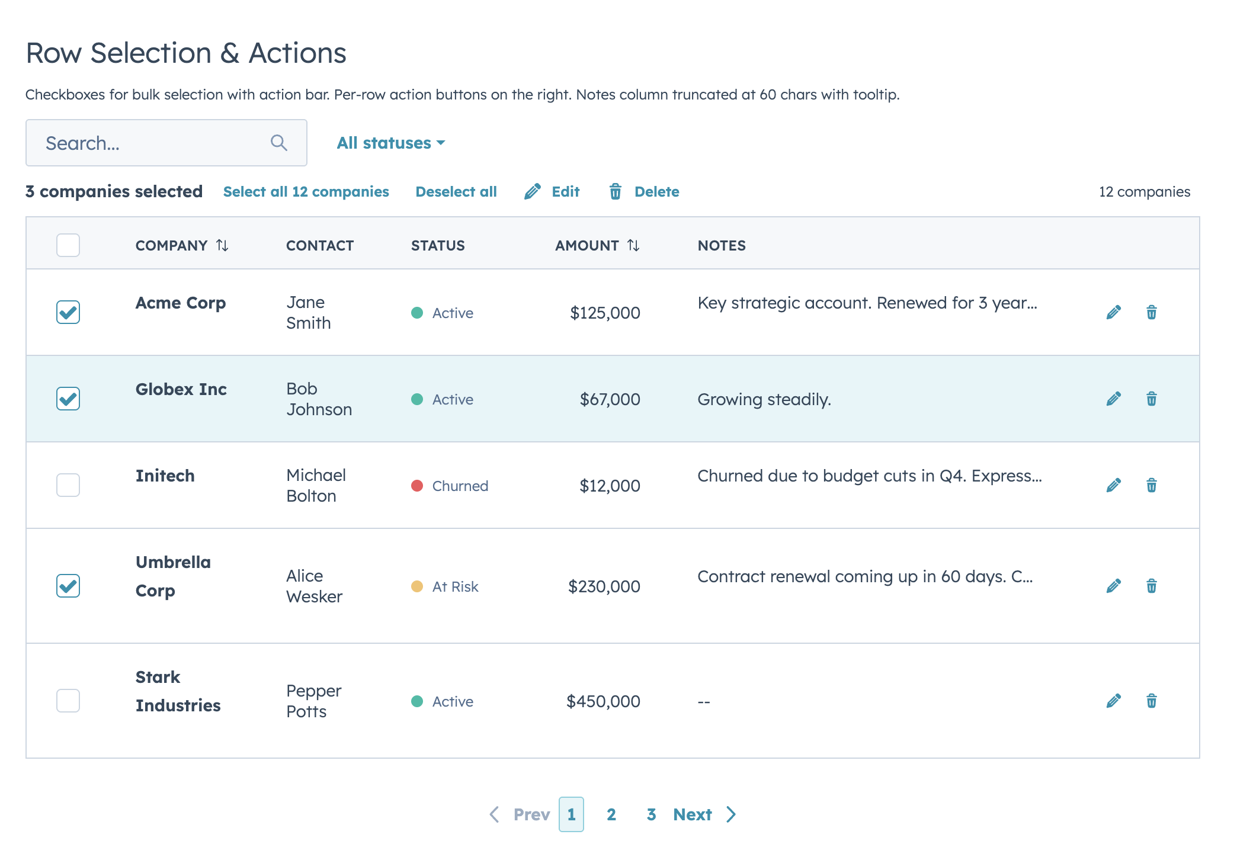The height and width of the screenshot is (860, 1237).
Task: Click the Prev page chevron
Action: coord(495,814)
